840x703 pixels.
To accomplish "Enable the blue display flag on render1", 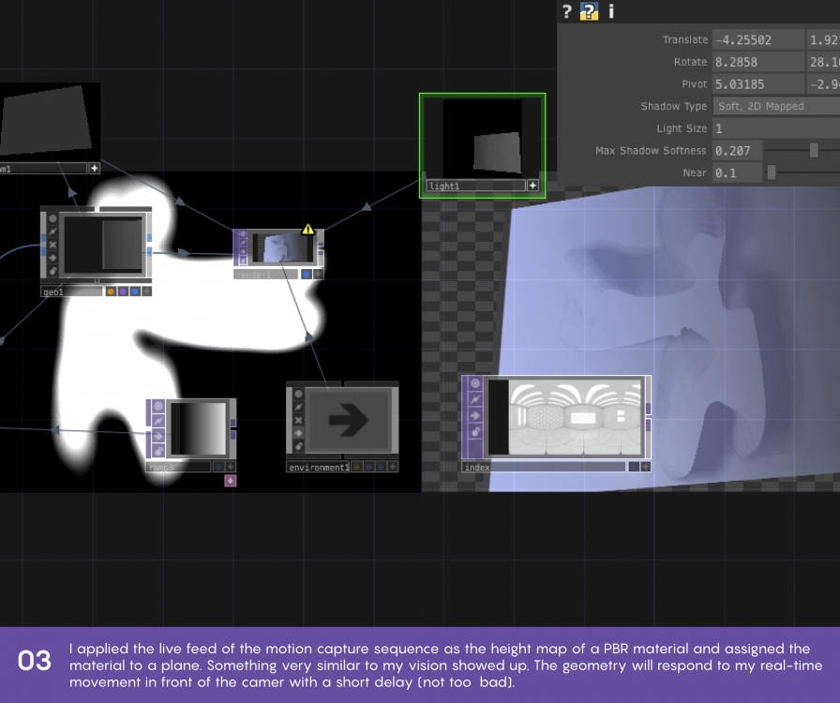I will pos(307,275).
